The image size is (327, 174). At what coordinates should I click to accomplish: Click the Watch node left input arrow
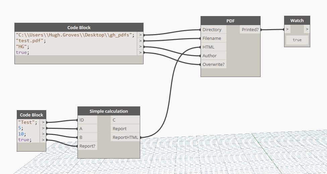click(287, 29)
